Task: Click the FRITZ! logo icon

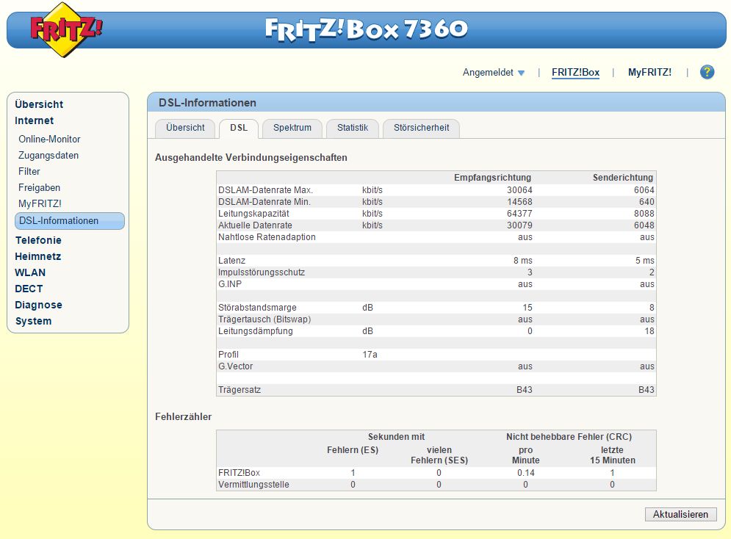Action: point(66,30)
